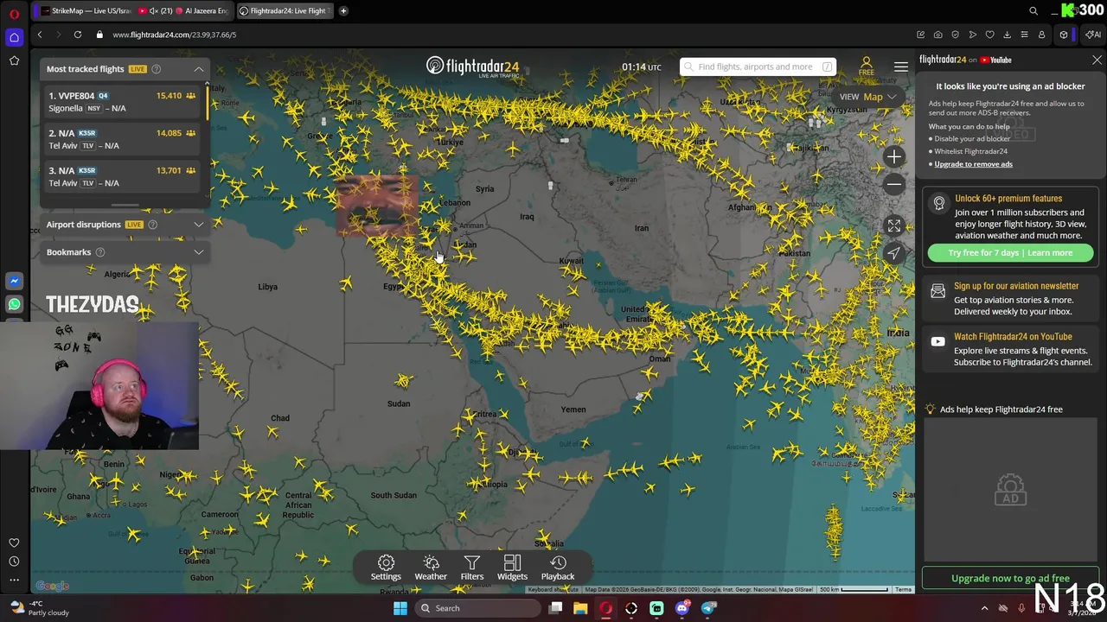Open Sign up for aviation newsletter
The width and height of the screenshot is (1107, 622).
pyautogui.click(x=1016, y=286)
